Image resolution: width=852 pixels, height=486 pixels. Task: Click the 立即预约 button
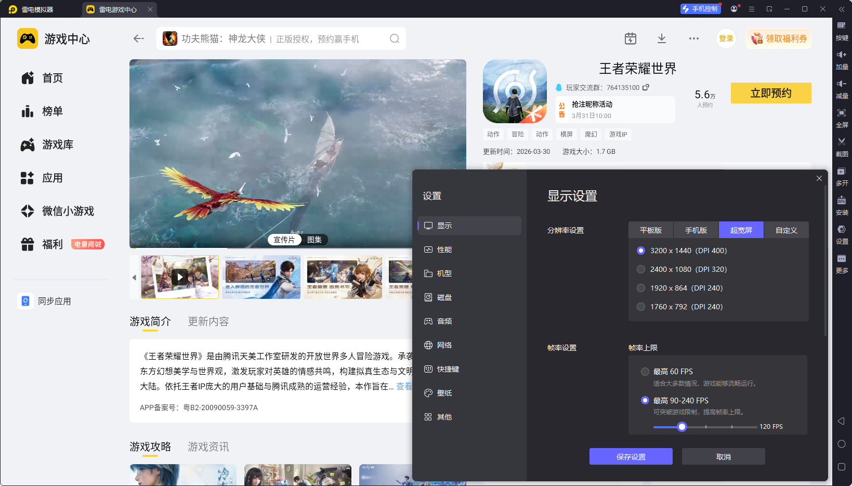pos(770,93)
